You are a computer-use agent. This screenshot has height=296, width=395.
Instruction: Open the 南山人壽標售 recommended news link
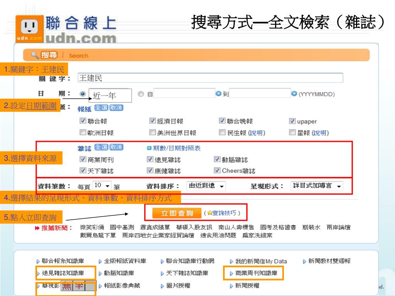click(236, 227)
